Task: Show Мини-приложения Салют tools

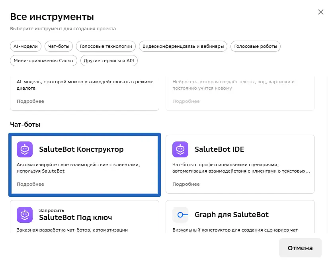Action: pos(43,61)
